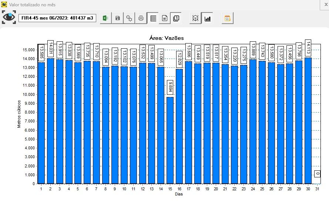Click the Metros cúbicos axis label

pos(19,113)
